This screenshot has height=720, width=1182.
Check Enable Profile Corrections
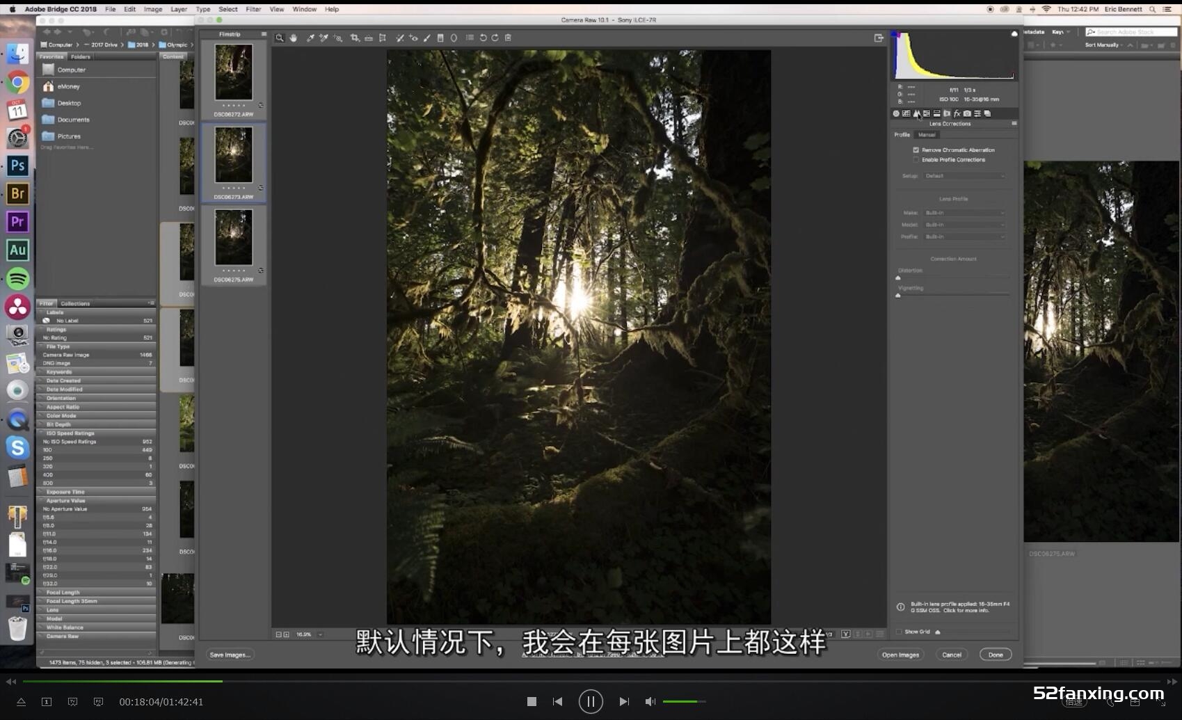coord(916,160)
